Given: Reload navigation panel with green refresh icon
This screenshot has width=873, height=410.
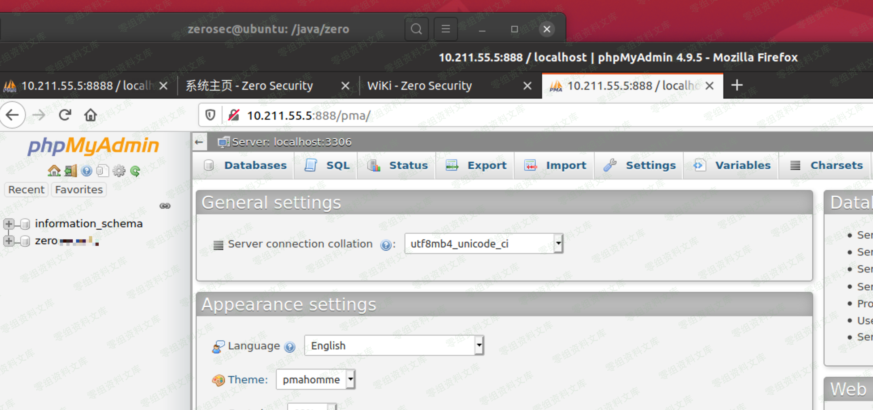Looking at the screenshot, I should pos(135,171).
